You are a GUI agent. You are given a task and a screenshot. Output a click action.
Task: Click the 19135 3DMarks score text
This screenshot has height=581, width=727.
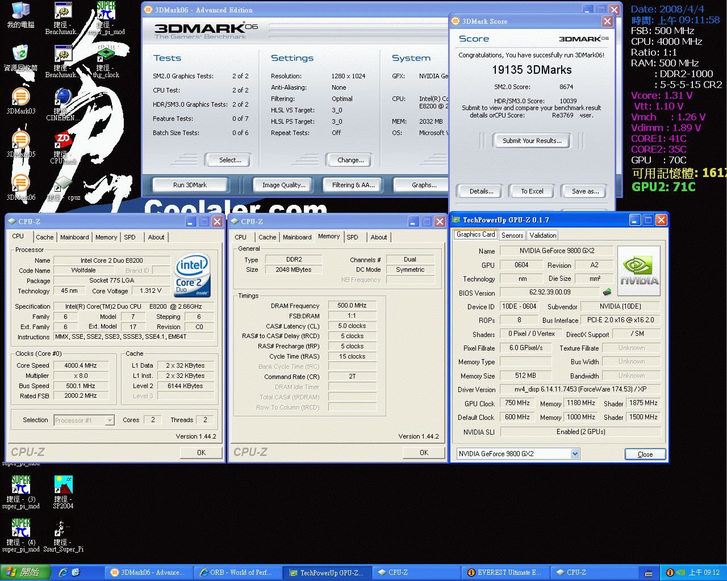[532, 70]
